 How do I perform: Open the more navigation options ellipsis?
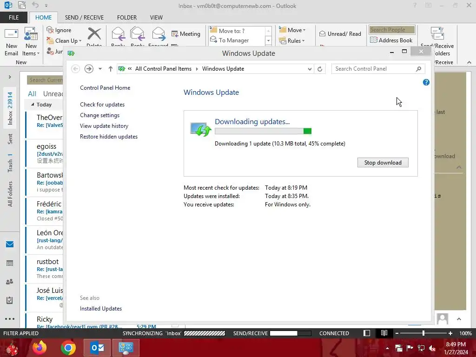pos(10,319)
